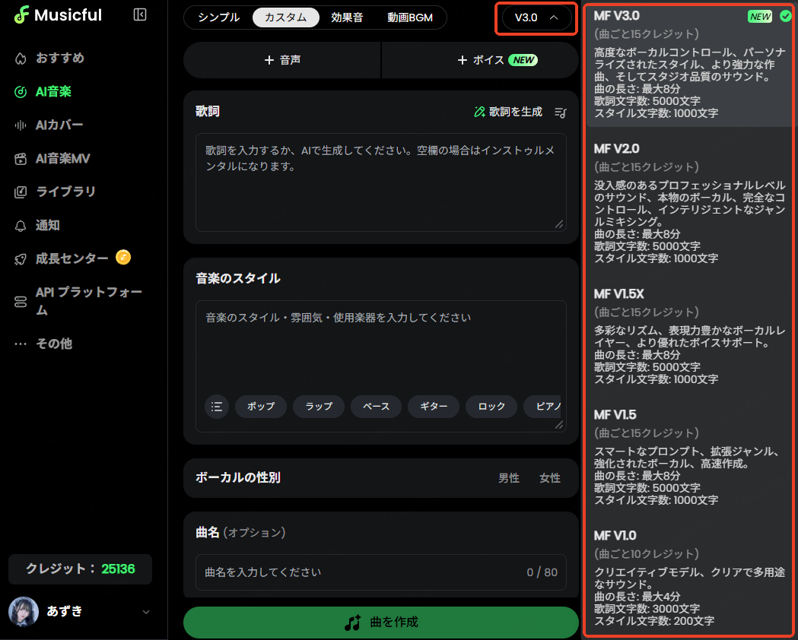
Task: Click the AI音楽 disc icon
Action: 21,92
